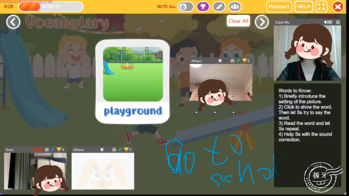Click the Dora name label
This screenshot has height=196, width=349.
coord(9,150)
